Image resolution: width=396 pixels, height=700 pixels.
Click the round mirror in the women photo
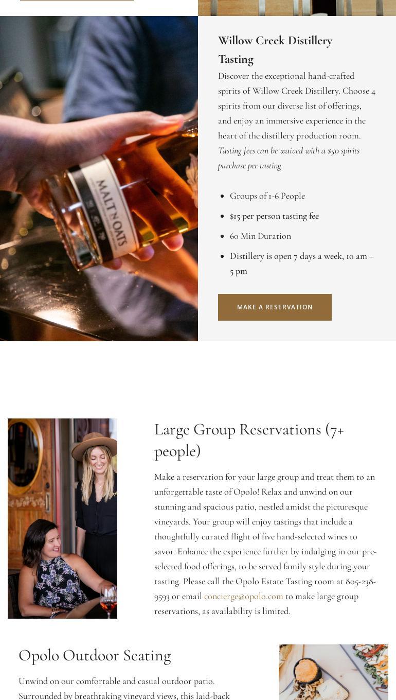click(25, 456)
